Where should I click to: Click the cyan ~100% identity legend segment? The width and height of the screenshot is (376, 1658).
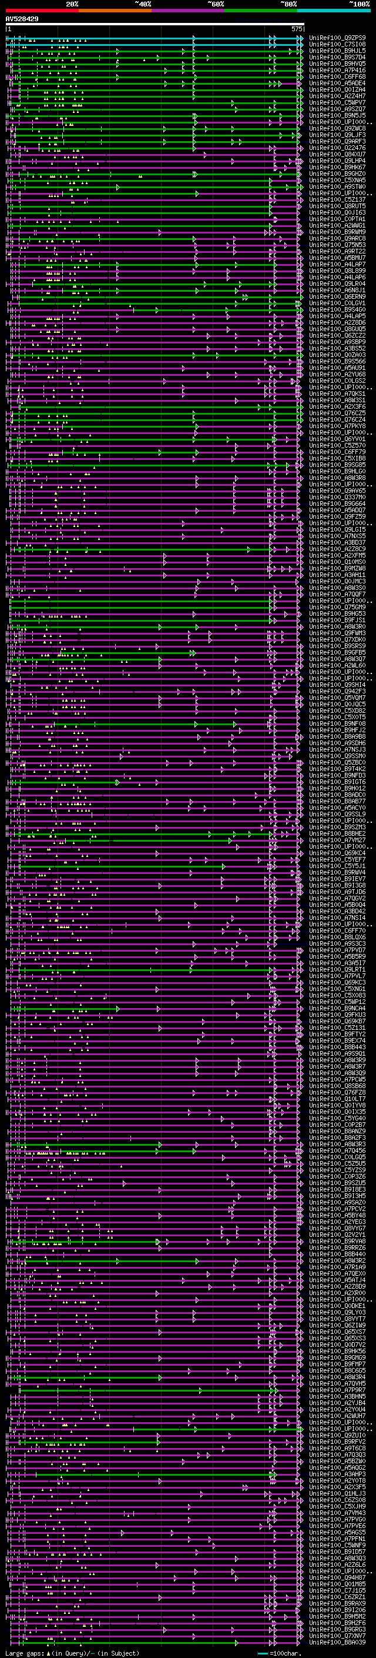pyautogui.click(x=334, y=11)
